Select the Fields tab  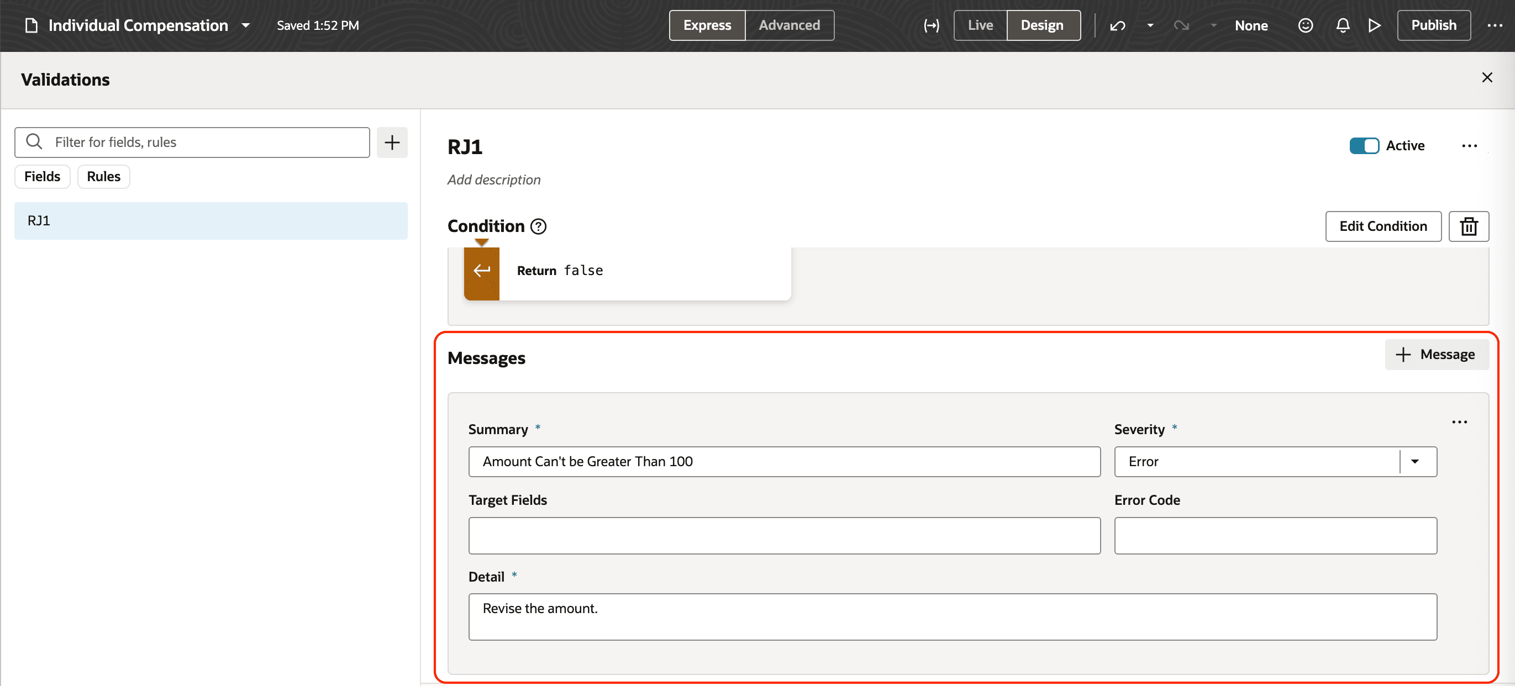click(42, 176)
